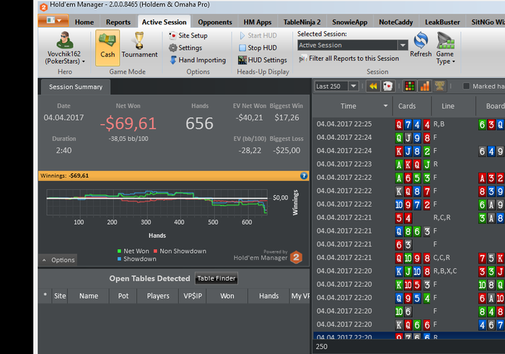Open the TableNinja 2 tab
The width and height of the screenshot is (505, 354).
tap(302, 22)
